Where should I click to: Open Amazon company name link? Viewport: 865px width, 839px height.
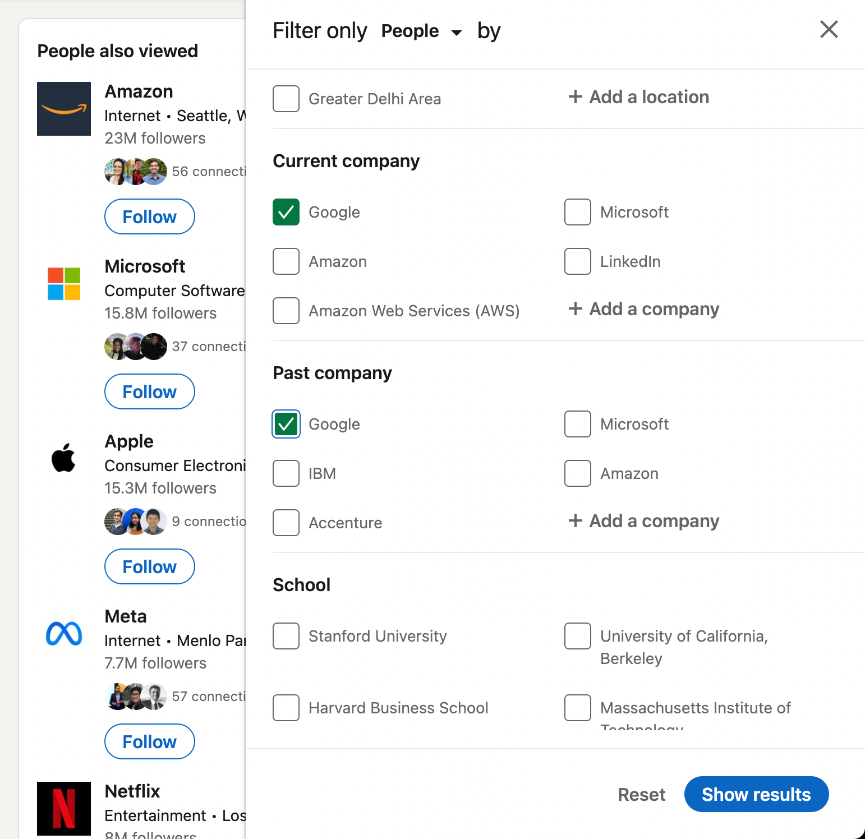(x=139, y=91)
